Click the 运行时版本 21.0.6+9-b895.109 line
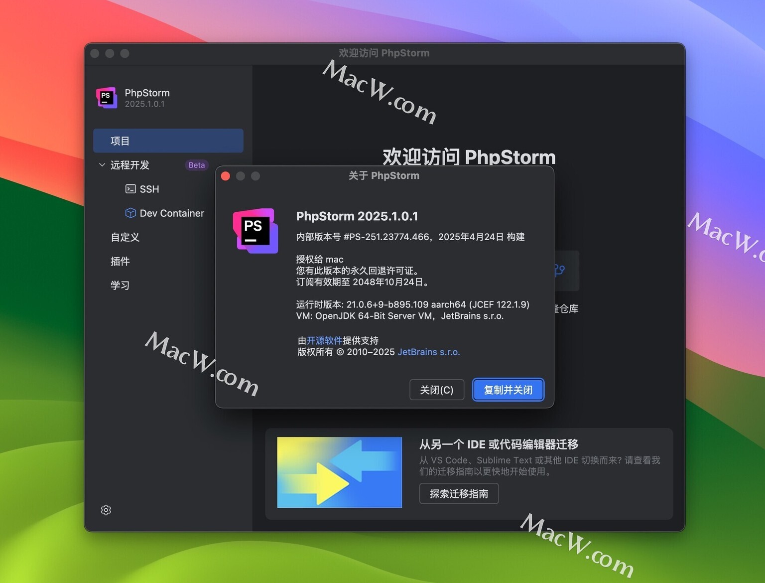The height and width of the screenshot is (583, 765). pos(413,304)
